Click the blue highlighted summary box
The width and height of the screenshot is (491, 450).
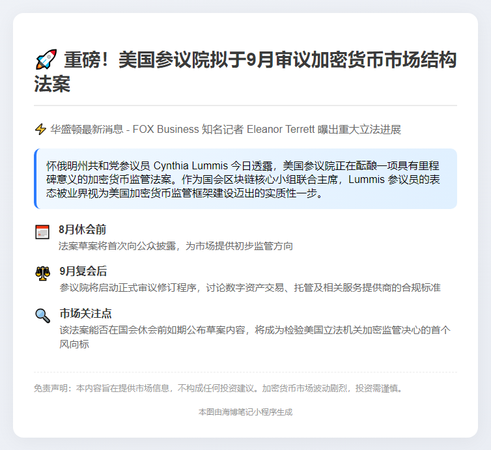245,179
